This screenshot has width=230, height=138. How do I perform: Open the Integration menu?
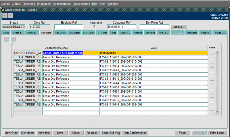tap(44, 4)
